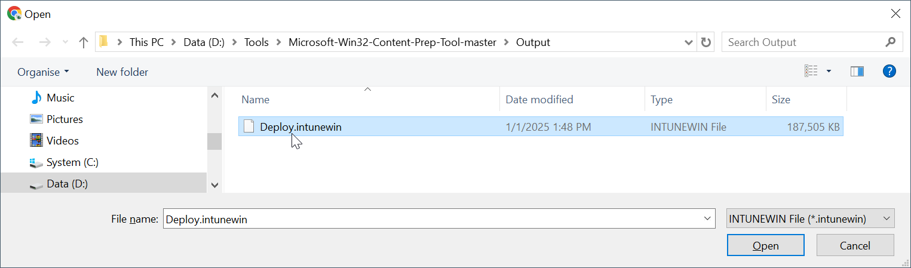
Task: Open the Organise menu
Action: 43,72
